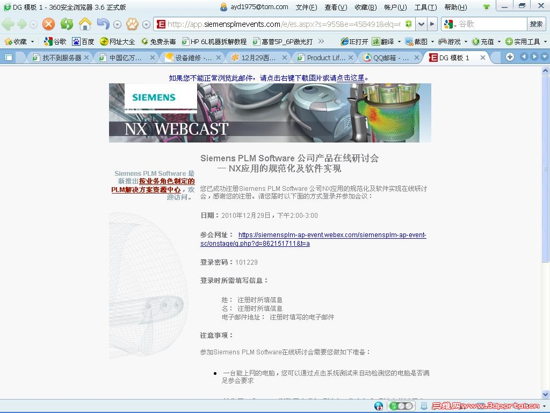Screen dimensions: 550x413
Task: Open HP 6L机器拆解教程 bookmark
Action: pyautogui.click(x=214, y=41)
